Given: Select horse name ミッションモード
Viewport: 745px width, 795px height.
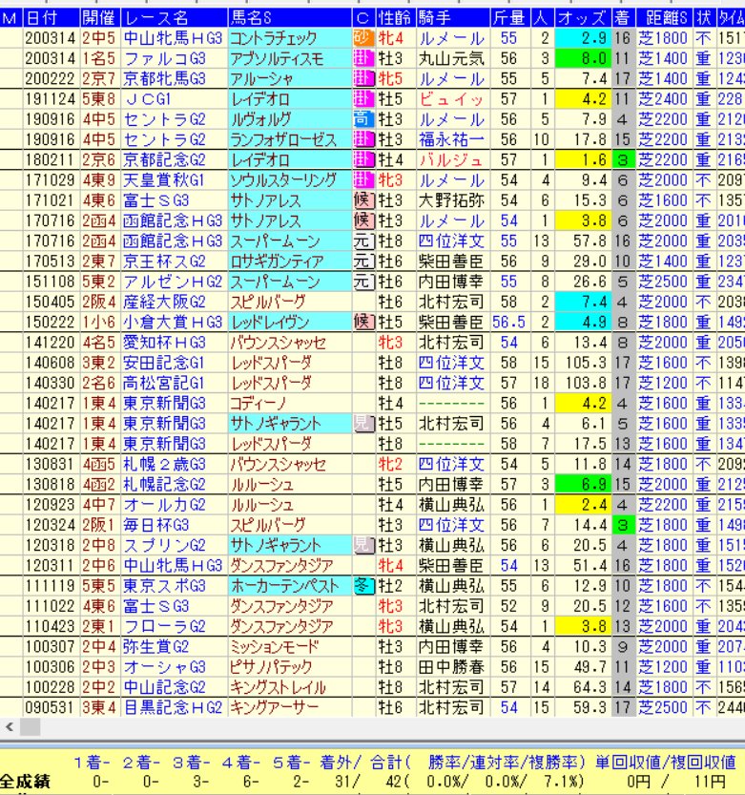Looking at the screenshot, I should click(x=274, y=646).
